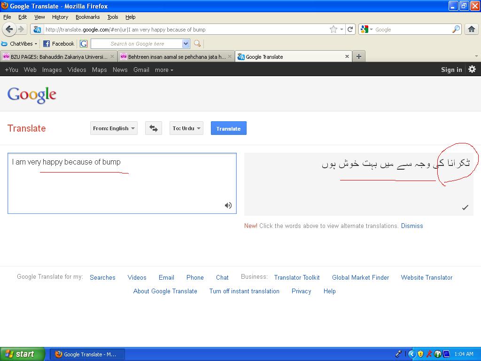Click the toolbar search magnifier icon
This screenshot has width=481, height=361.
tap(197, 44)
